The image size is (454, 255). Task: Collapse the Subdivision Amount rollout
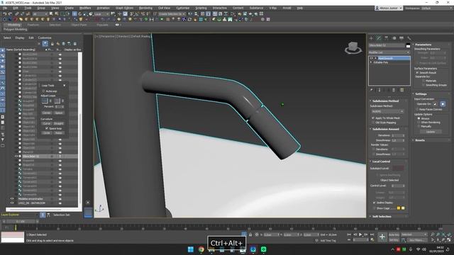click(x=385, y=129)
